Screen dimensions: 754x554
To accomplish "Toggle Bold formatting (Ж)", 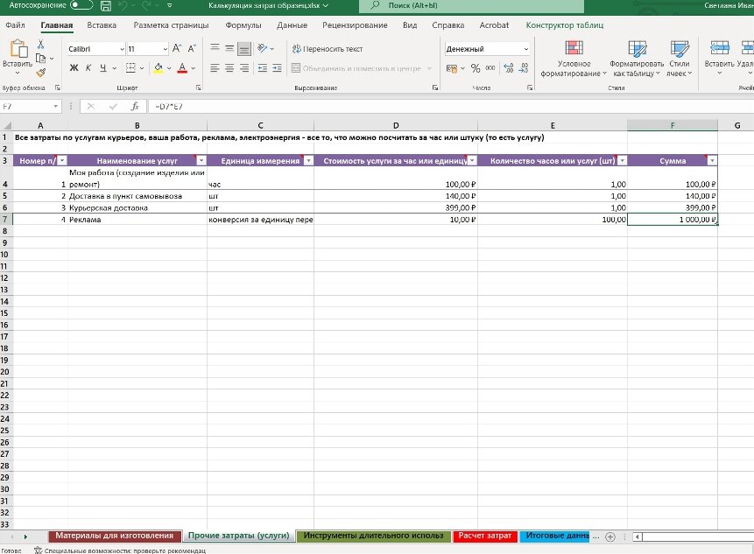I will coord(74,67).
